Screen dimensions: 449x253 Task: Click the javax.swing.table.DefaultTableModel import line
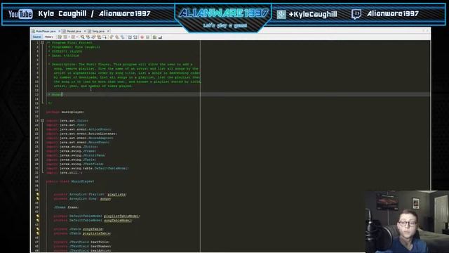[88, 169]
